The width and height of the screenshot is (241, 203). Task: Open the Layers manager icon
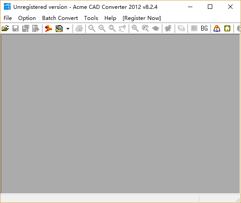point(181,28)
